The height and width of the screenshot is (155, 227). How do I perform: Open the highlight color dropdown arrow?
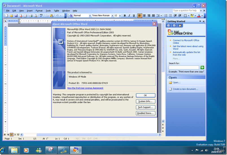[x=195, y=15]
